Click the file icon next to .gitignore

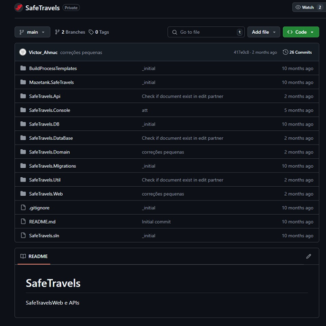pyautogui.click(x=23, y=208)
